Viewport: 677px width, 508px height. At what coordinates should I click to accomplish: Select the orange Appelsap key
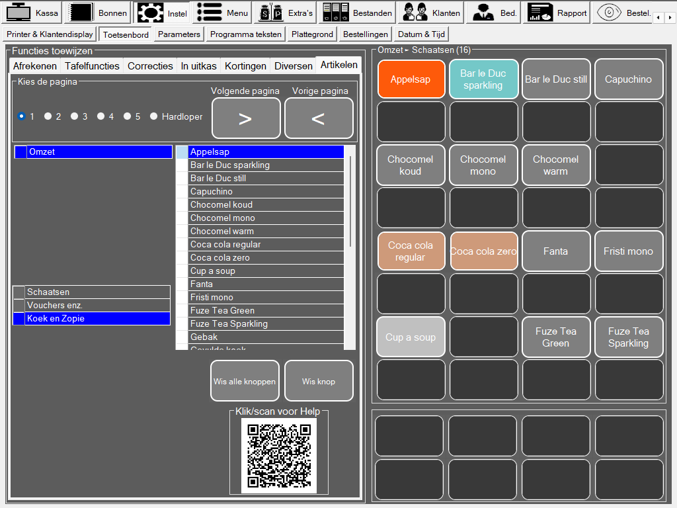point(410,79)
